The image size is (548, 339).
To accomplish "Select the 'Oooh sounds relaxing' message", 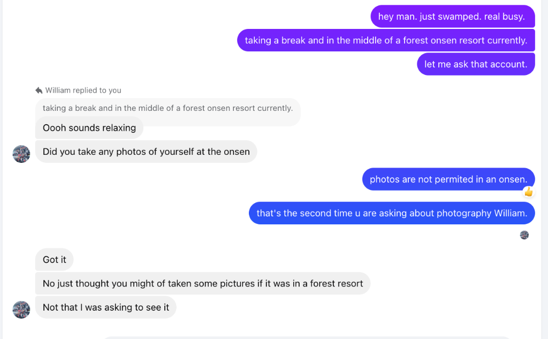I will coord(89,127).
